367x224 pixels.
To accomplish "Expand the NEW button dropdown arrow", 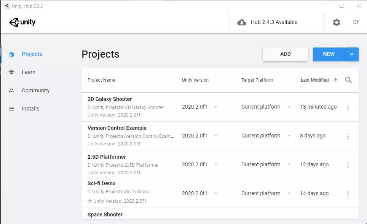I will 351,54.
